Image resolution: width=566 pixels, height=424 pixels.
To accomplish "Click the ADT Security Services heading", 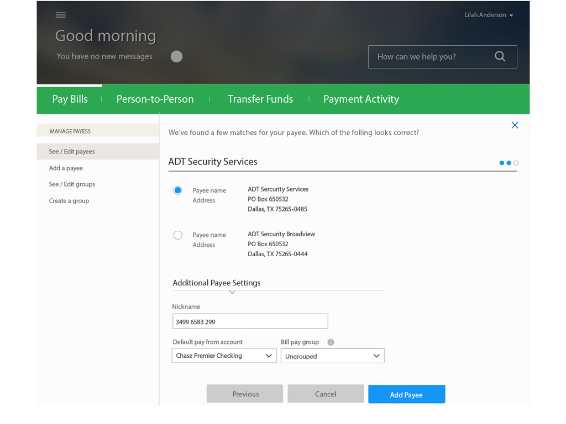I will [x=213, y=162].
